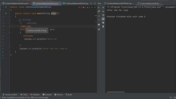Image resolution: width=176 pixels, height=99 pixels.
Task: Click 'Build completed successfully' status message
Action: point(25,98)
